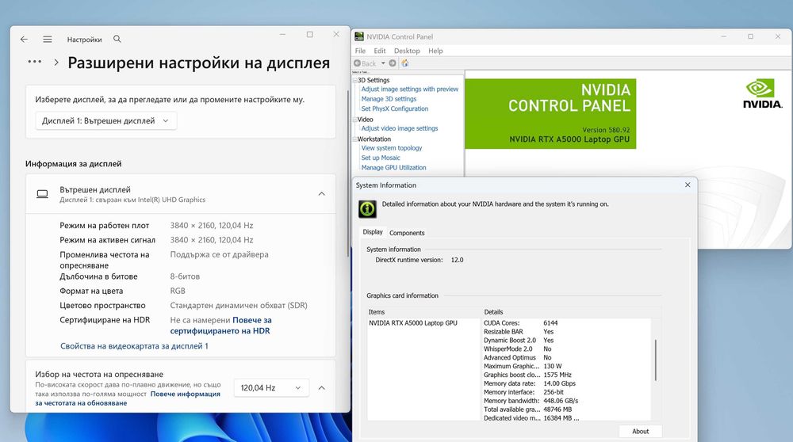Select Set up Mosaic
793x442 pixels.
381,158
